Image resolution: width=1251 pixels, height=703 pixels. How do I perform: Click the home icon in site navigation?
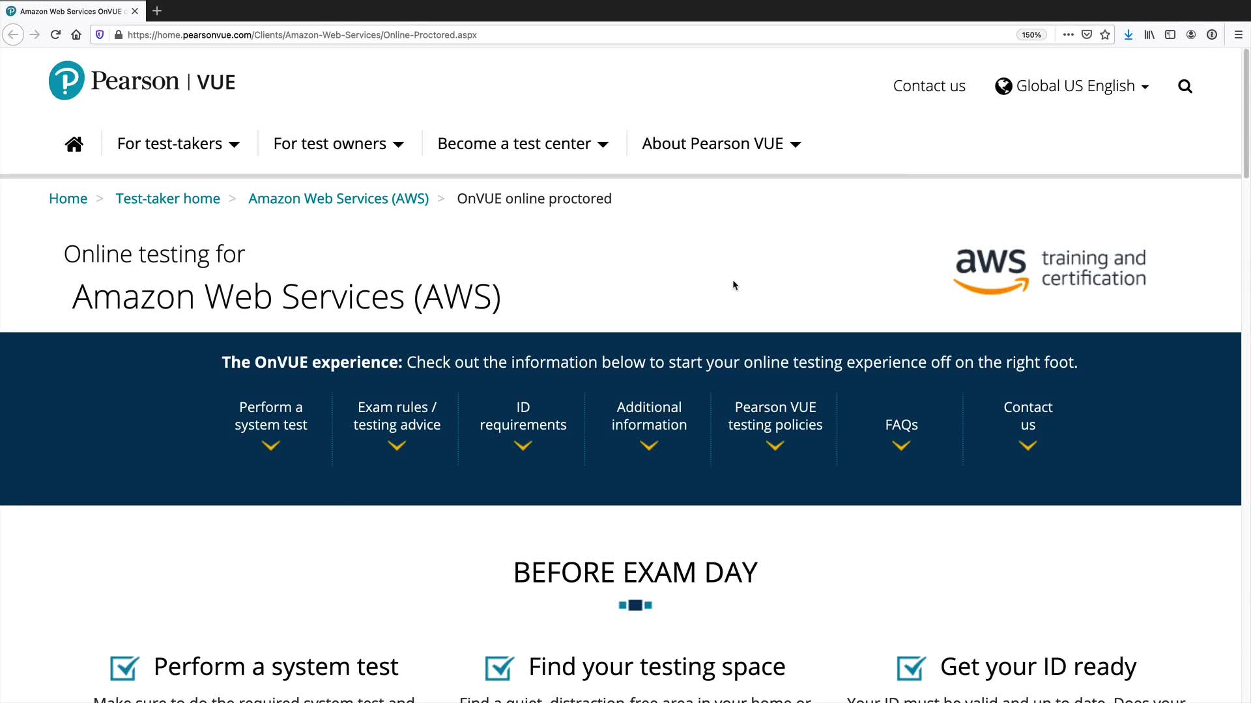click(74, 144)
